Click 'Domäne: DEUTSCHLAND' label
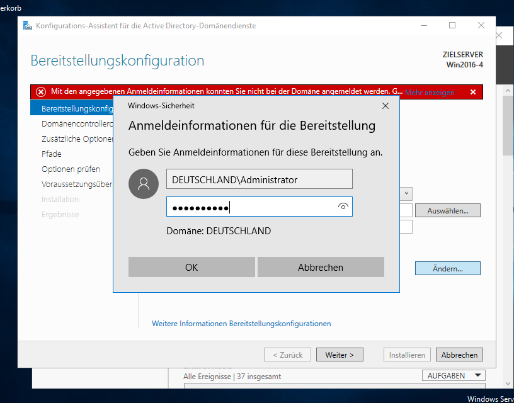 219,231
